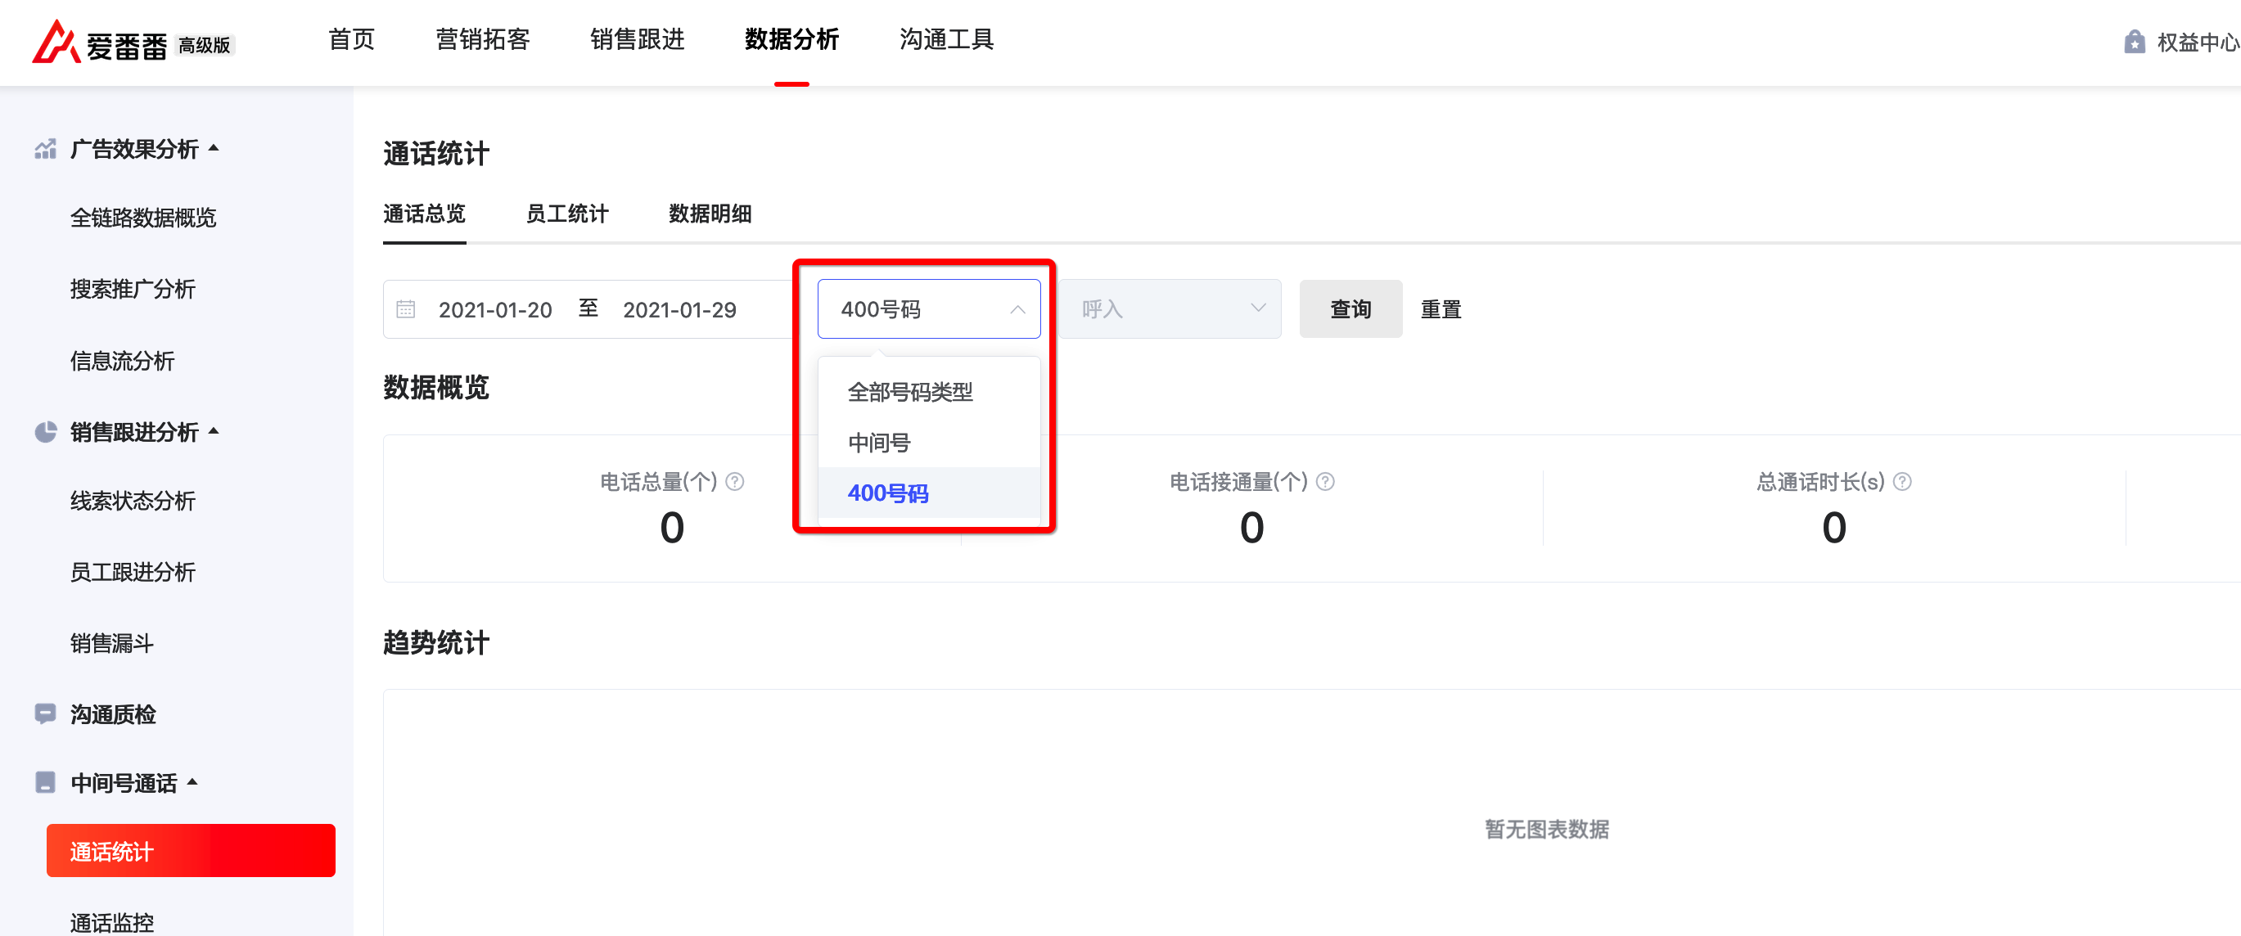Collapse the 销售跟进分析 section arrow
2241x936 pixels.
[214, 430]
